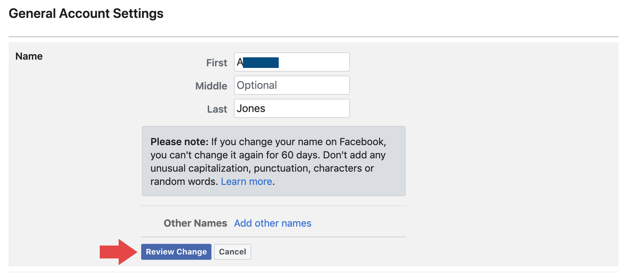Open the Learn more link
This screenshot has width=629, height=277.
(x=246, y=181)
